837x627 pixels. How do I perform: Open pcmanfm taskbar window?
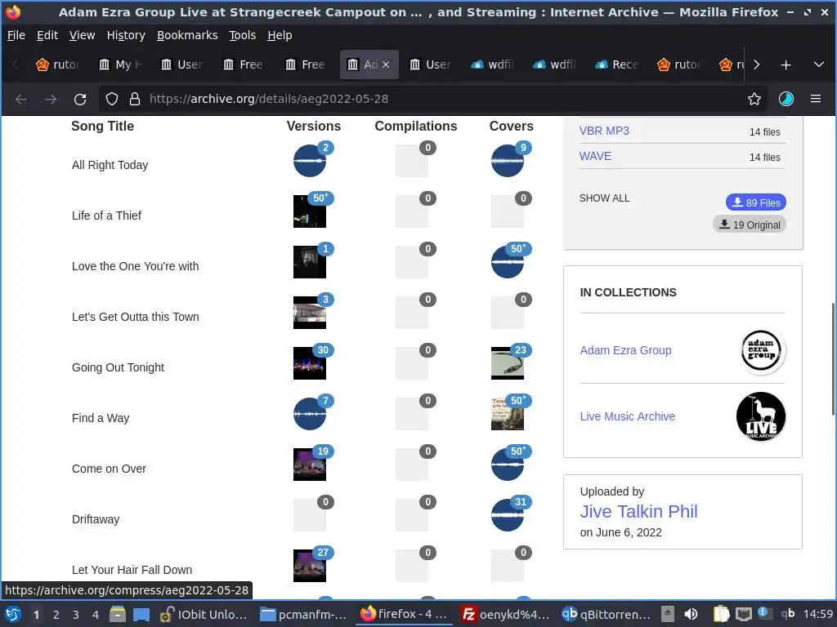[x=302, y=615]
